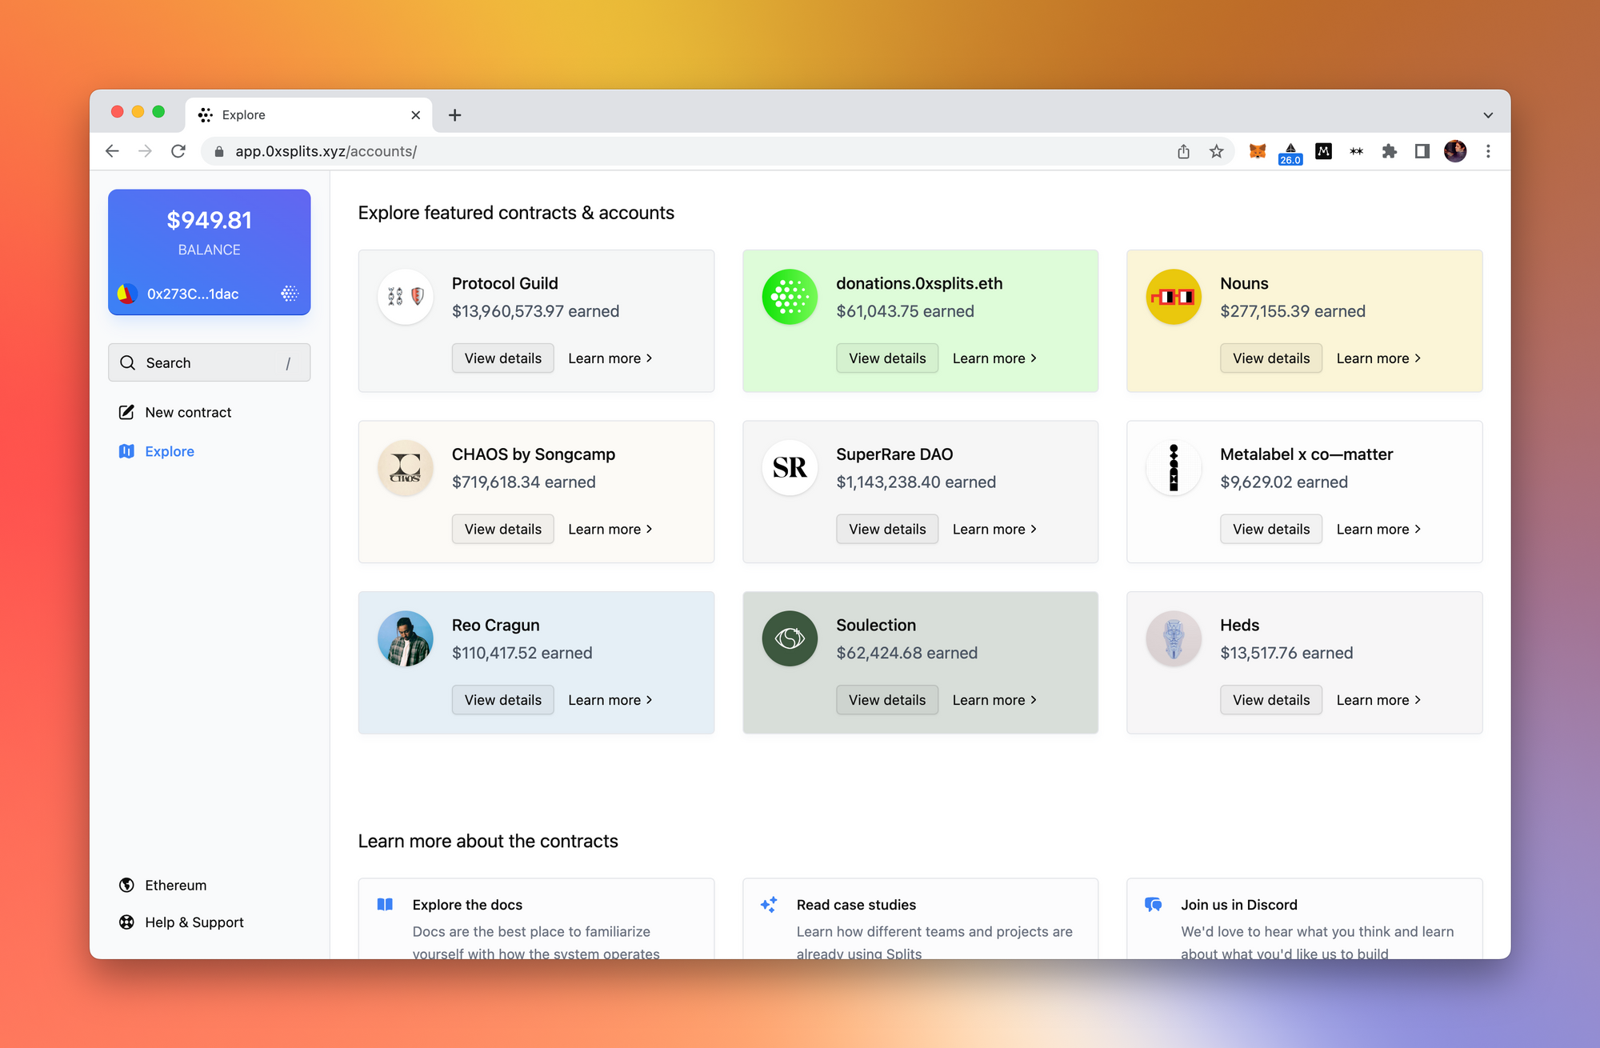This screenshot has height=1048, width=1600.
Task: Open the Chrome three-dot menu
Action: [1487, 151]
